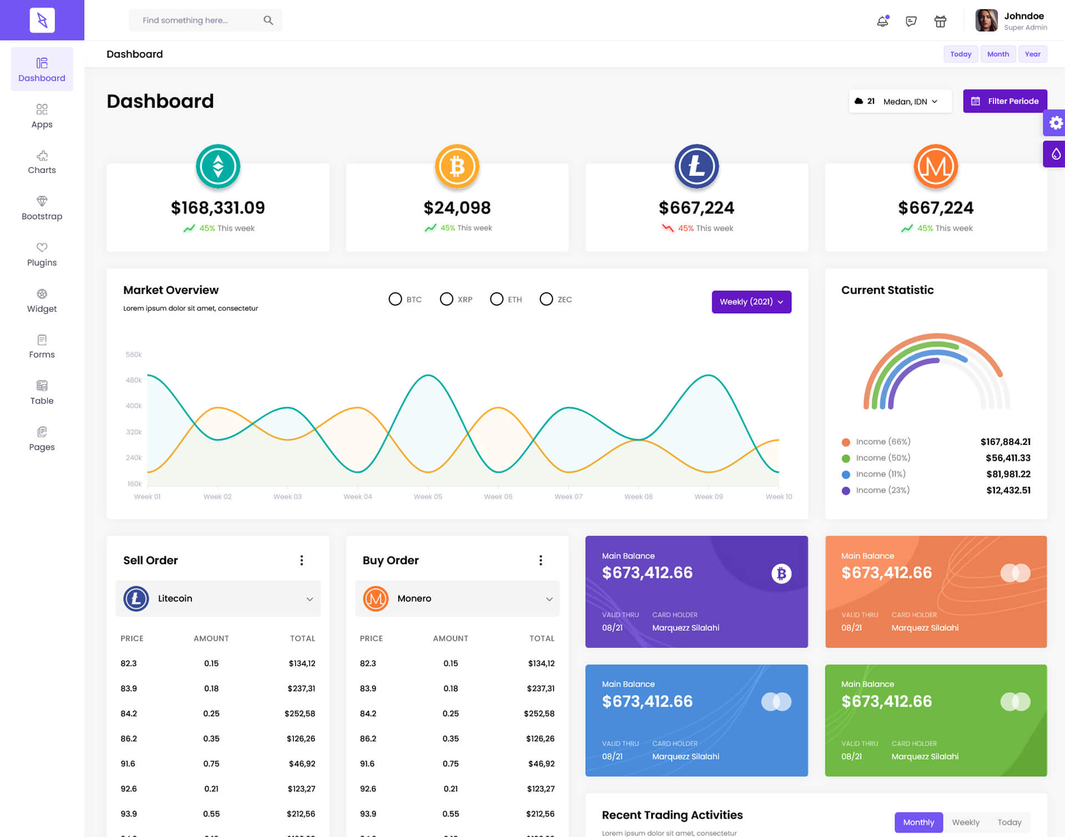Screen dimensions: 1065x837
Task: Open the settings gear side panel
Action: 1056,123
